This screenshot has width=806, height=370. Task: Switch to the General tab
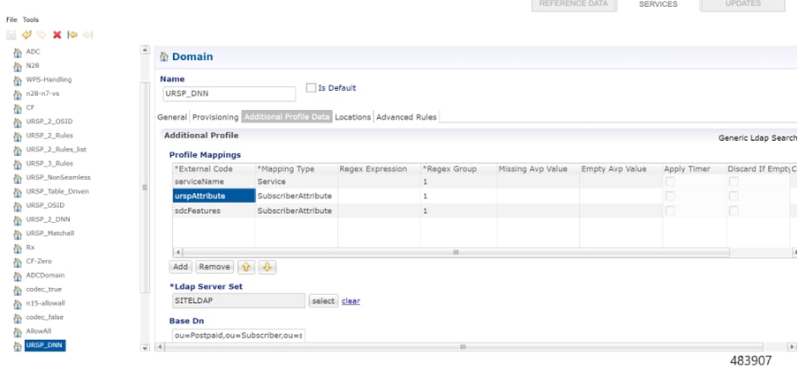tap(171, 117)
